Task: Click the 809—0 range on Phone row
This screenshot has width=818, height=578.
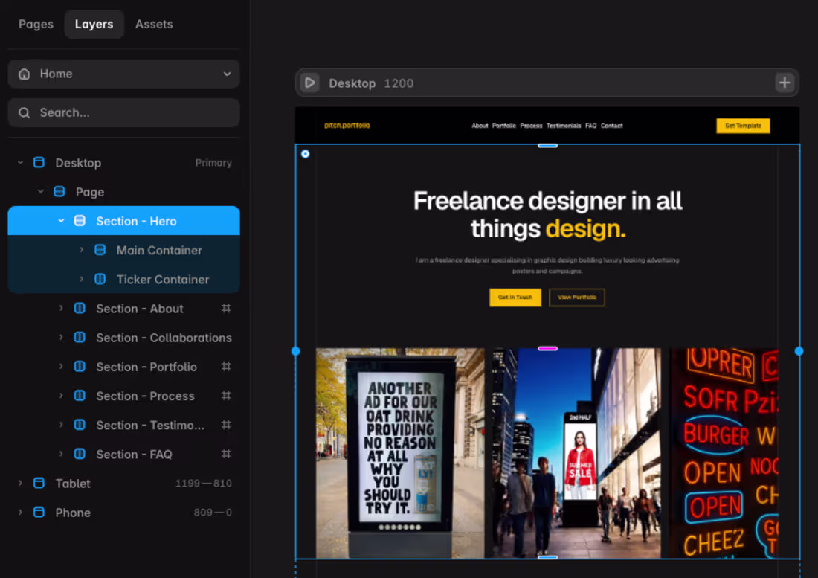Action: click(x=213, y=513)
